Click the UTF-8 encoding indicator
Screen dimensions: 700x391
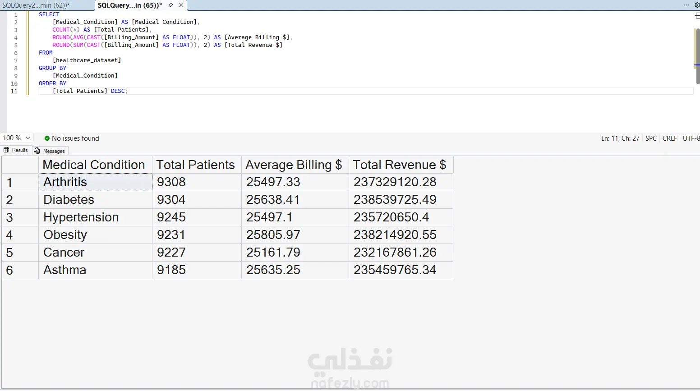(x=691, y=138)
